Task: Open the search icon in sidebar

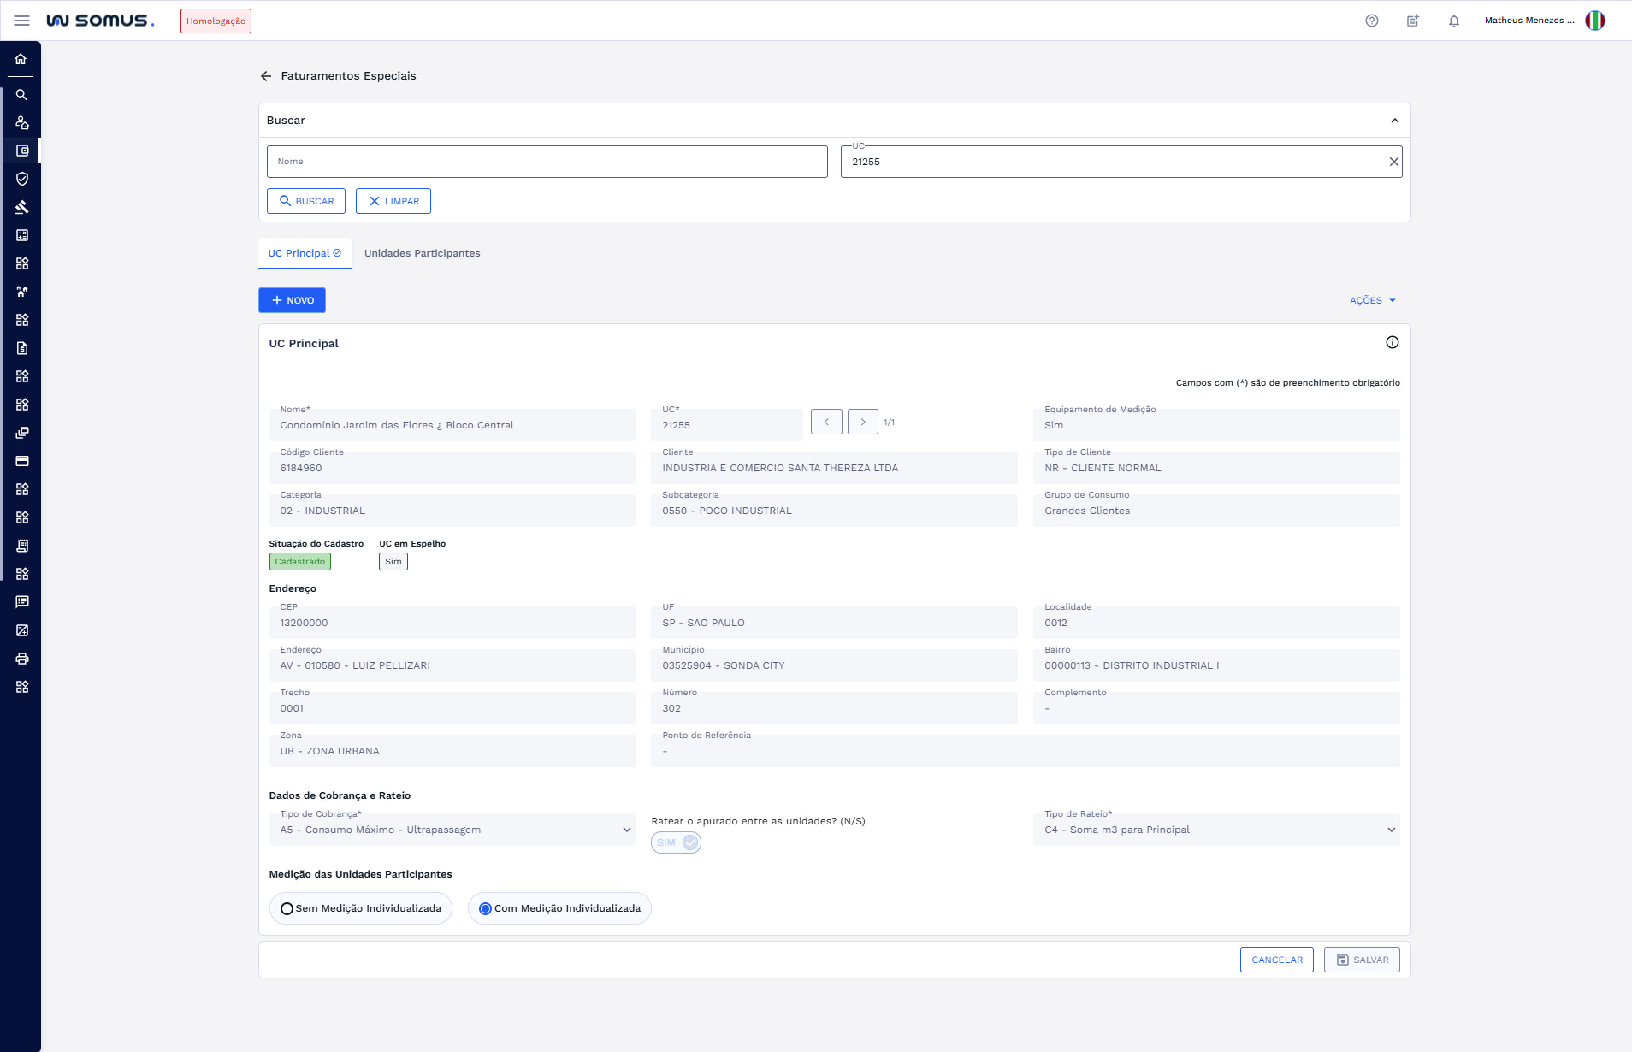Action: 22,95
